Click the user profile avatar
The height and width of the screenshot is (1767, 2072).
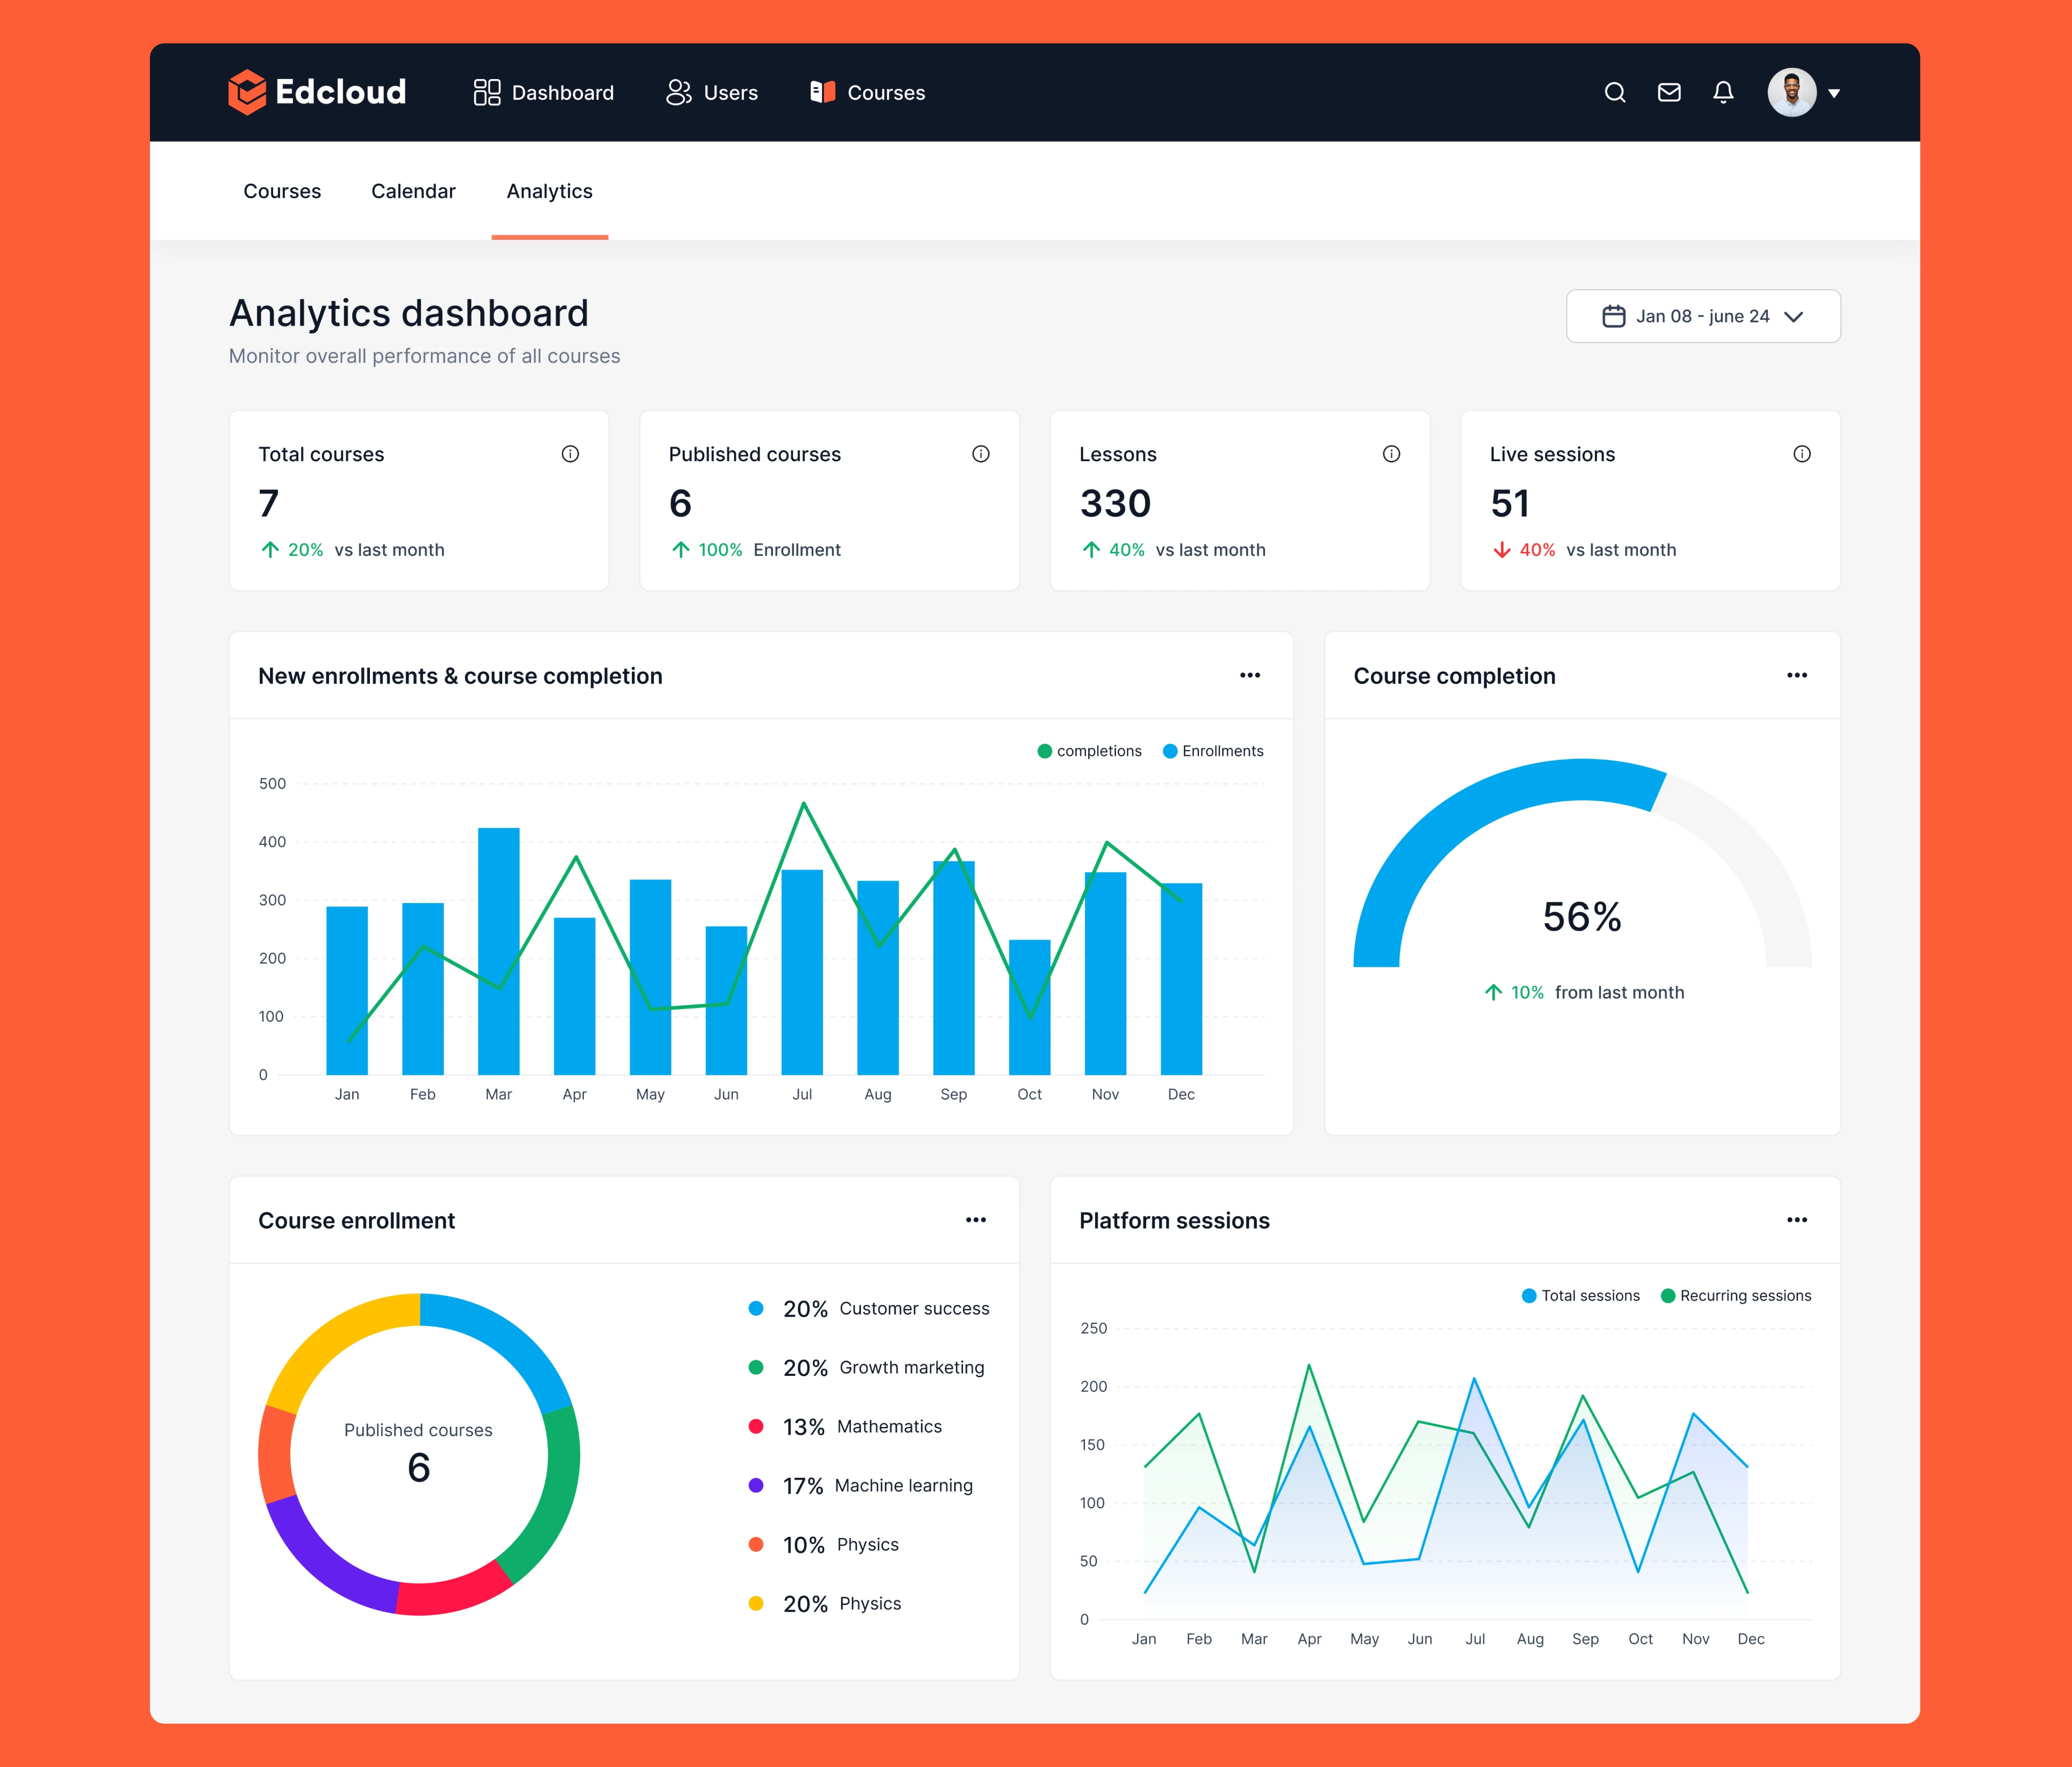coord(1791,93)
